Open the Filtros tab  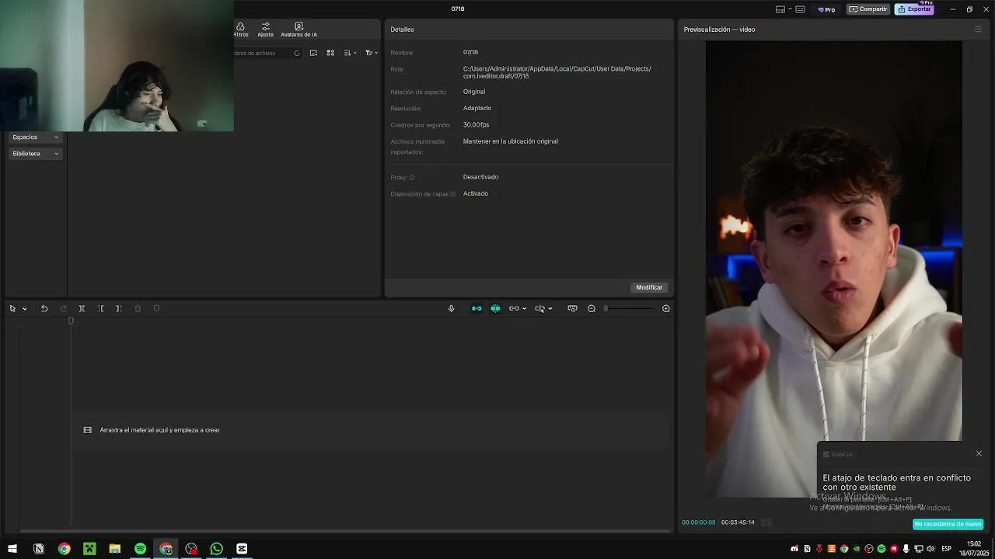(x=241, y=30)
